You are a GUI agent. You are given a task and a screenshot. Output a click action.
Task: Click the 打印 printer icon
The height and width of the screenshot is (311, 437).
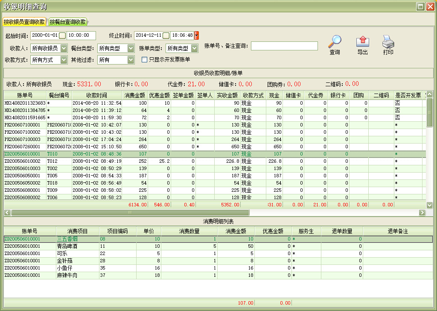[x=388, y=41]
